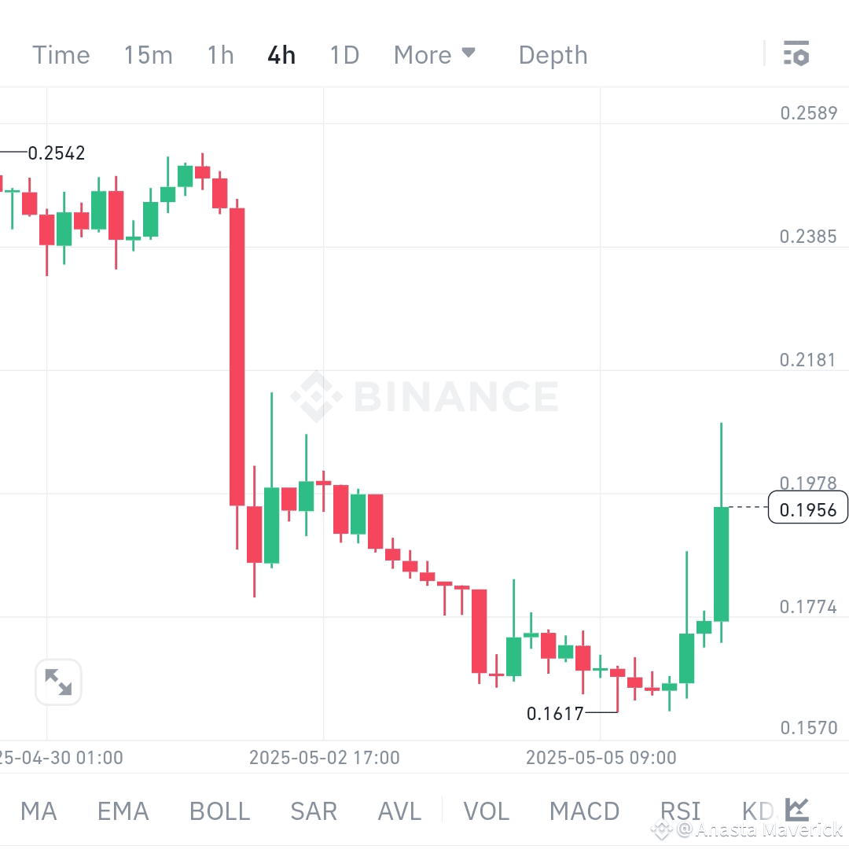Switch to the 1D timeframe
This screenshot has width=849, height=849.
click(x=344, y=54)
